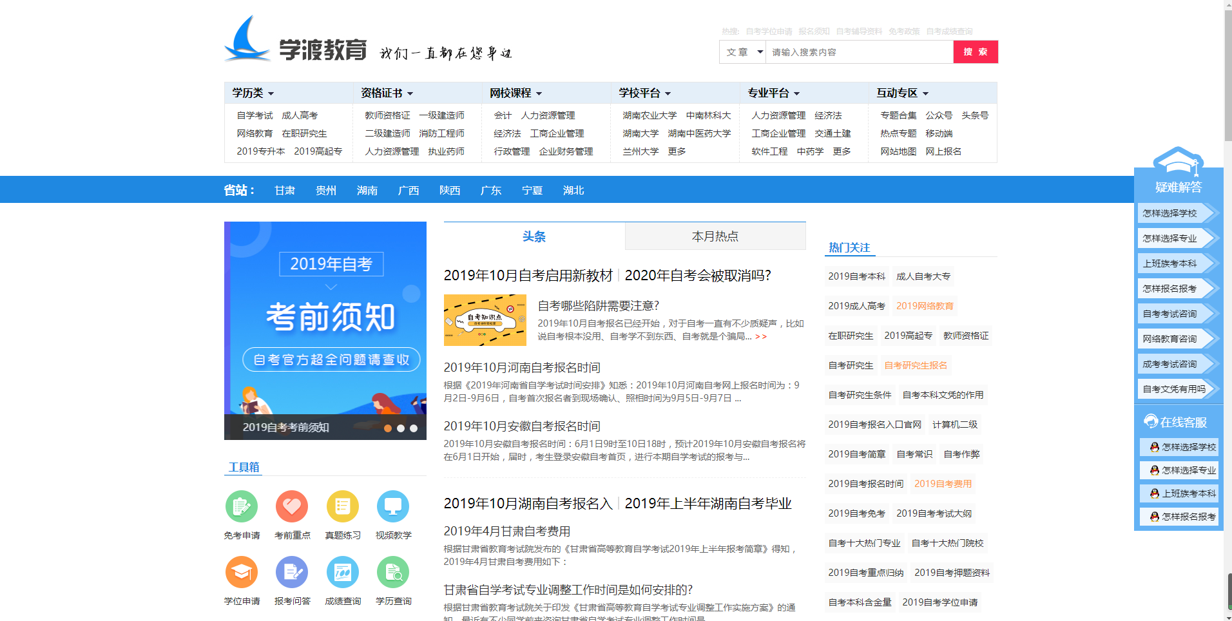Open the 软件工程 link under 专业平台

769,151
